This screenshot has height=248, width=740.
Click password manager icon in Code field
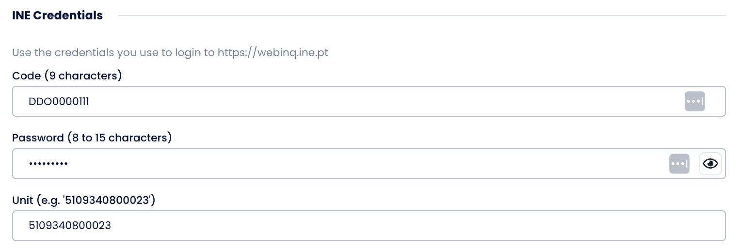[694, 102]
